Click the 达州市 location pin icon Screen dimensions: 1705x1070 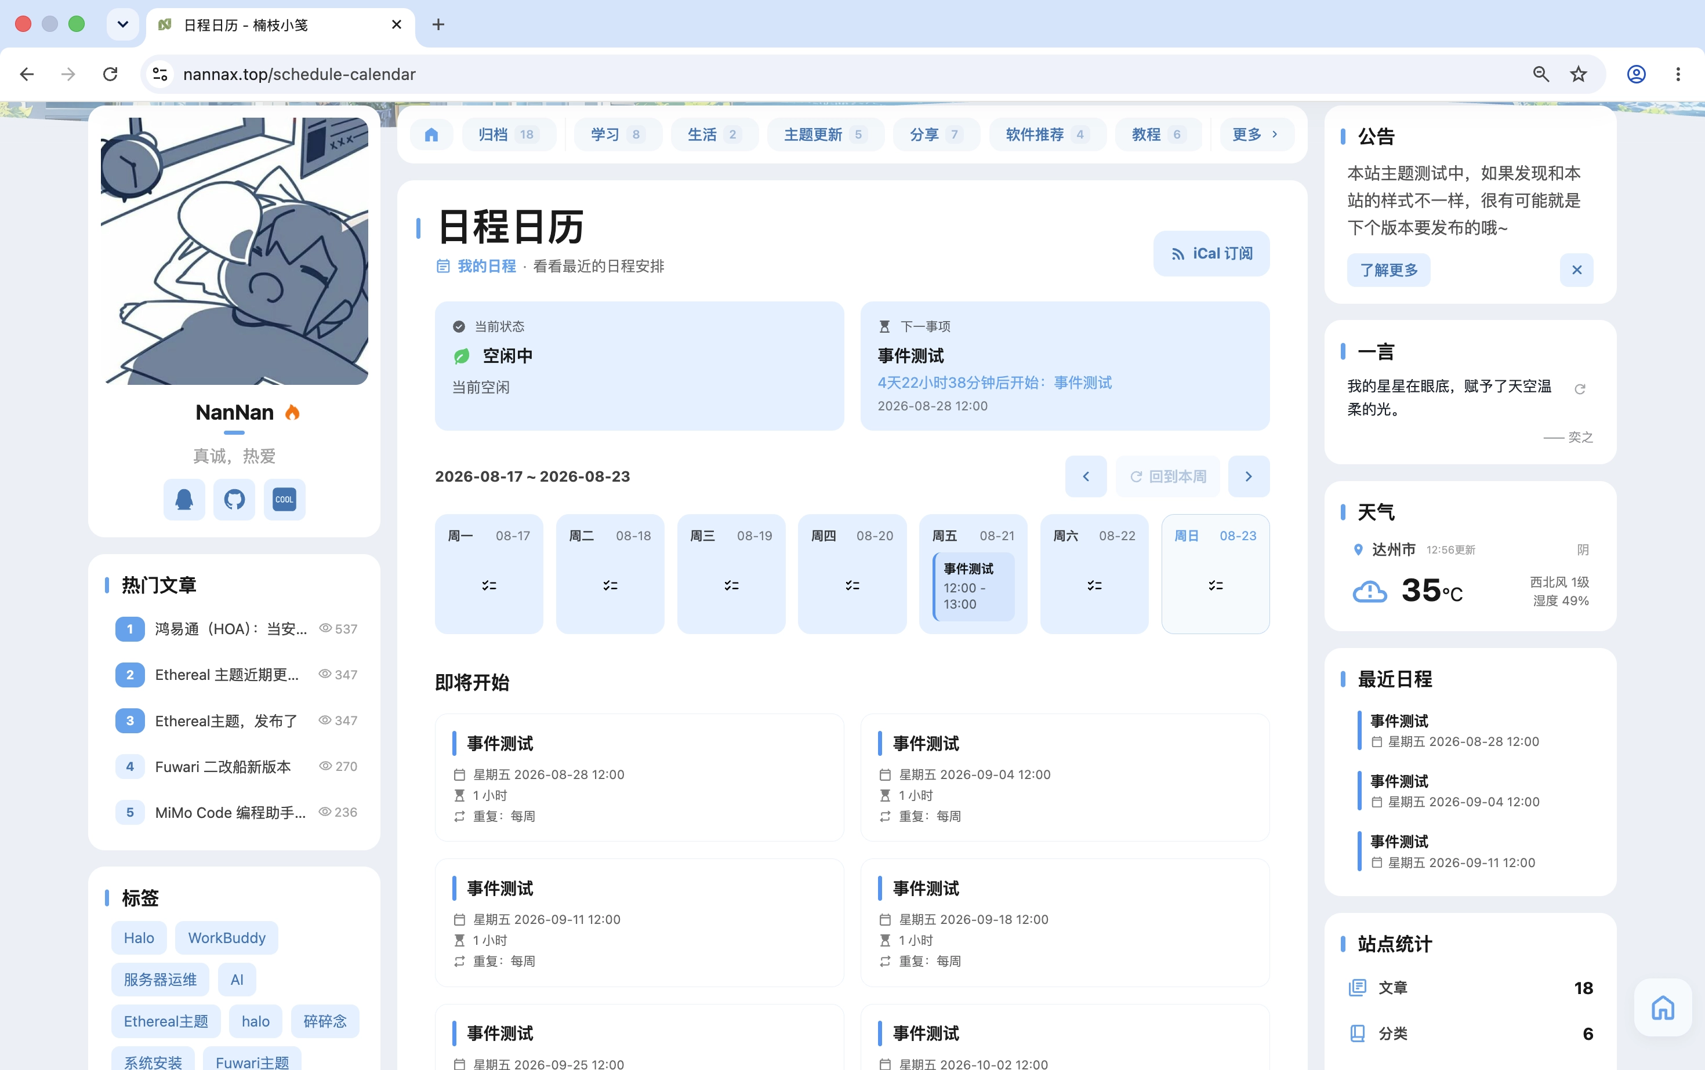(x=1358, y=550)
